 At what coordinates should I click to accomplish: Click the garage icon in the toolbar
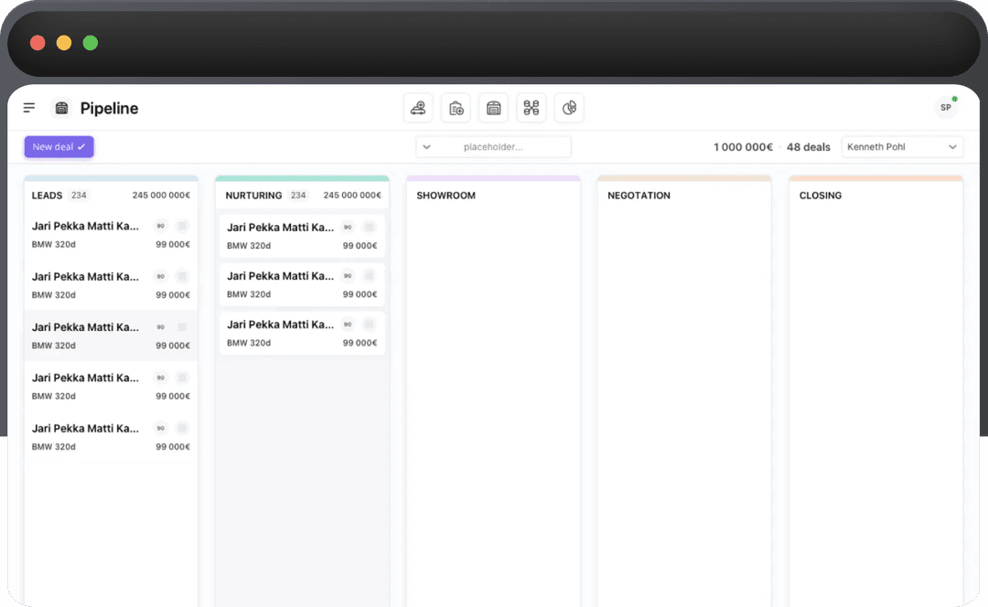coord(493,107)
